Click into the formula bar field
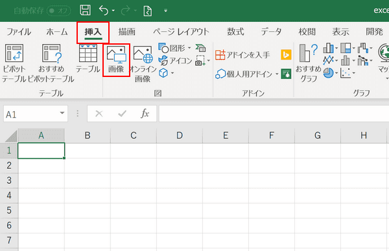The image size is (389, 251). 274,114
